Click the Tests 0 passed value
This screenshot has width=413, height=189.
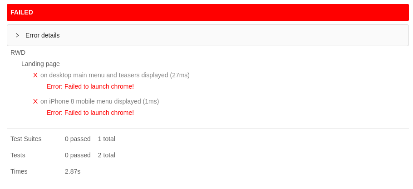point(78,155)
